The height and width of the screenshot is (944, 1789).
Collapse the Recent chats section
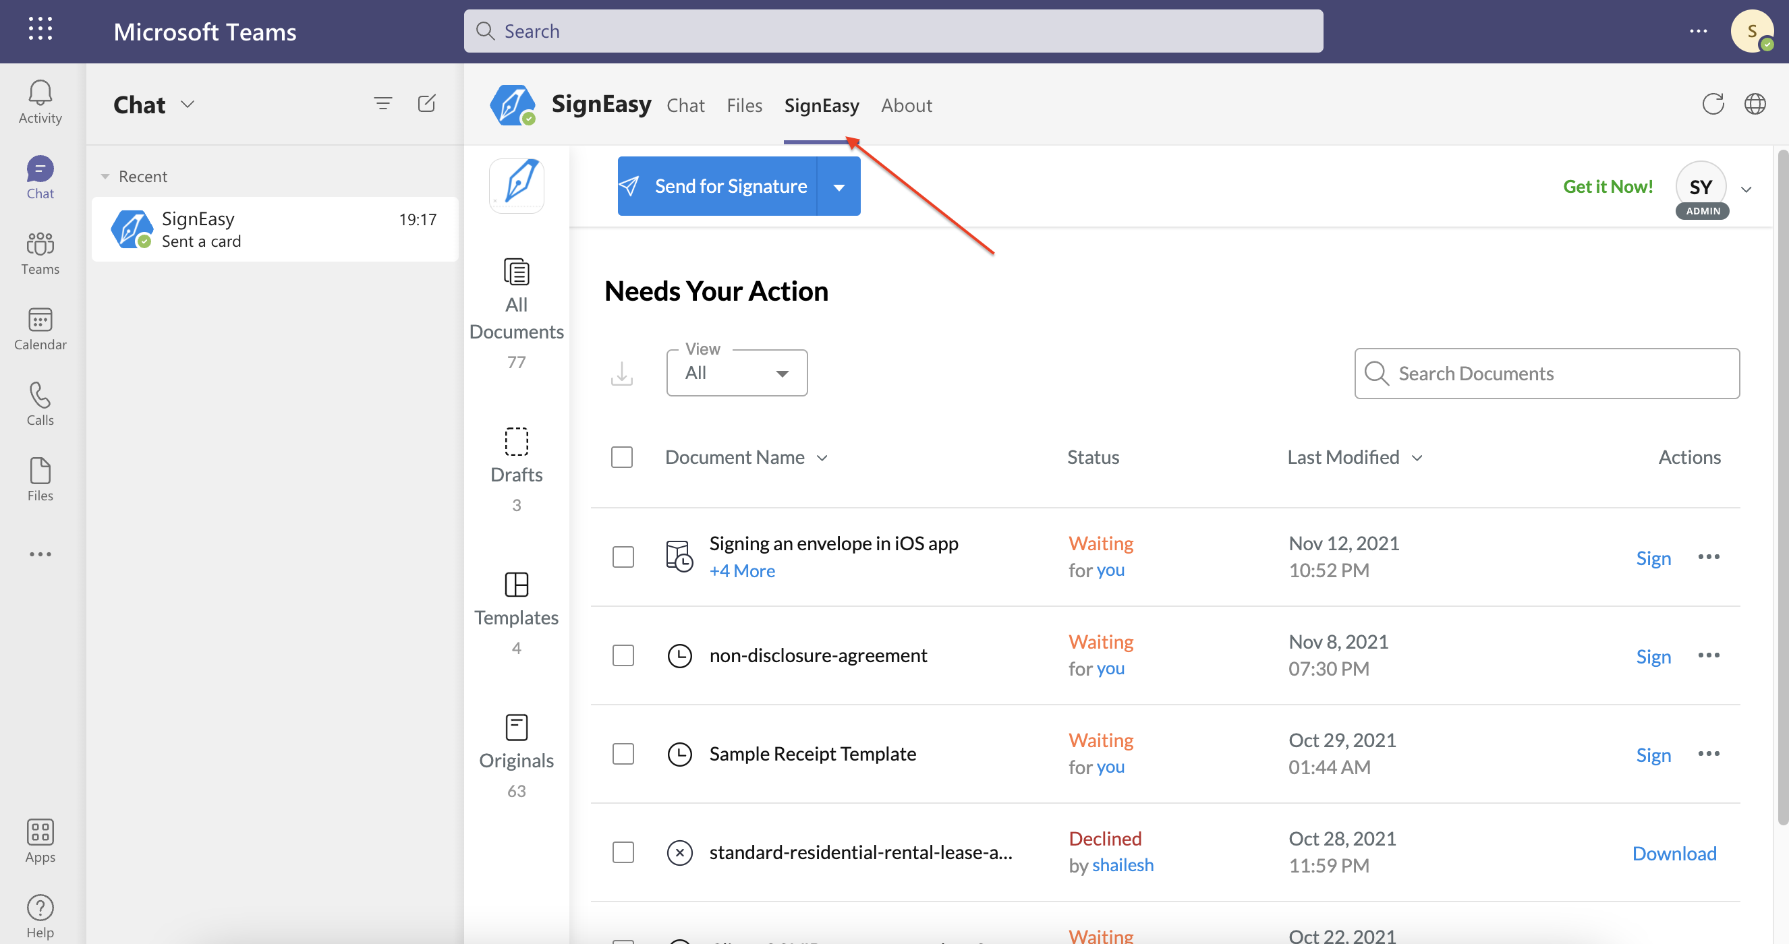tap(105, 176)
